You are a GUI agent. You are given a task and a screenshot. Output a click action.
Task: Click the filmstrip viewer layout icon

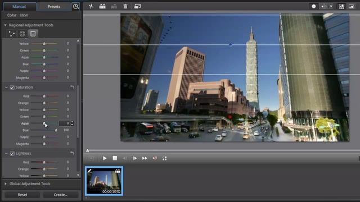point(341,6)
